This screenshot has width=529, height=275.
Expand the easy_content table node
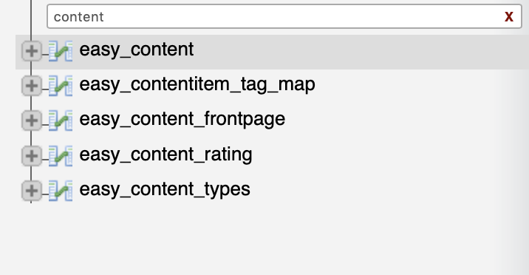click(x=32, y=51)
